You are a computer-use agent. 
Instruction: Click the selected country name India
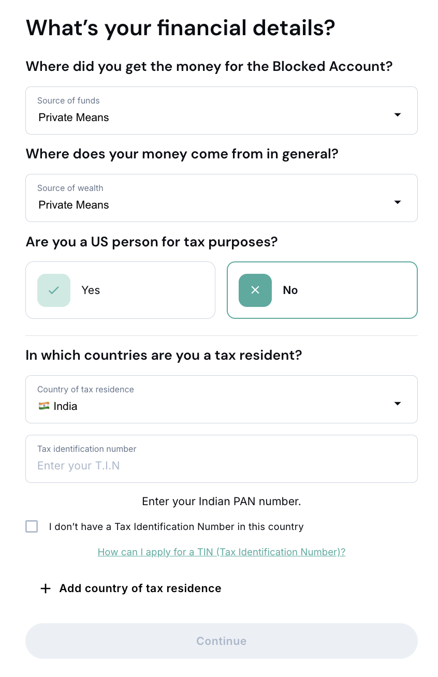pyautogui.click(x=65, y=406)
